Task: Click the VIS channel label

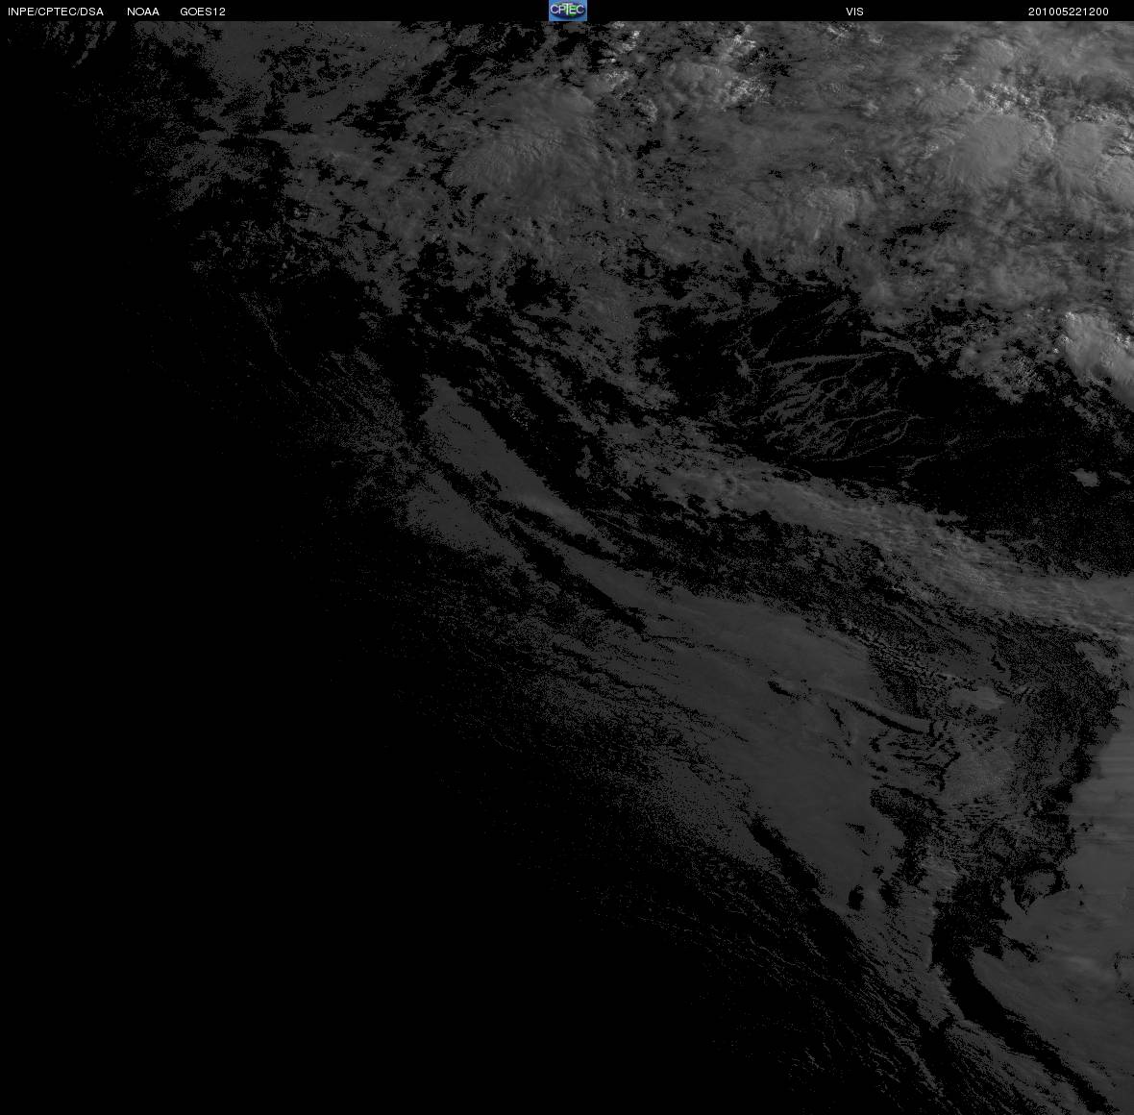Action: (855, 12)
